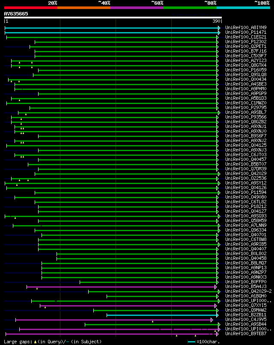Viewport: 274px width, 345px height.
Task: Select label UniRef100_Q40457
Action: (246, 160)
